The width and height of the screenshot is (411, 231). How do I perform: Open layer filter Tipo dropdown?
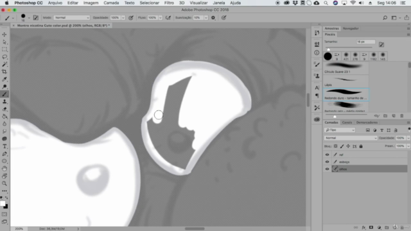coord(340,130)
